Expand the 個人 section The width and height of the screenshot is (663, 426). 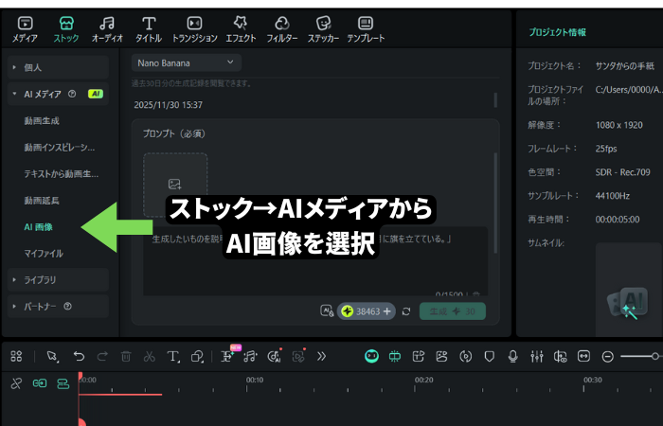58,67
